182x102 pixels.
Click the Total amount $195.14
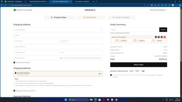[x=163, y=59]
